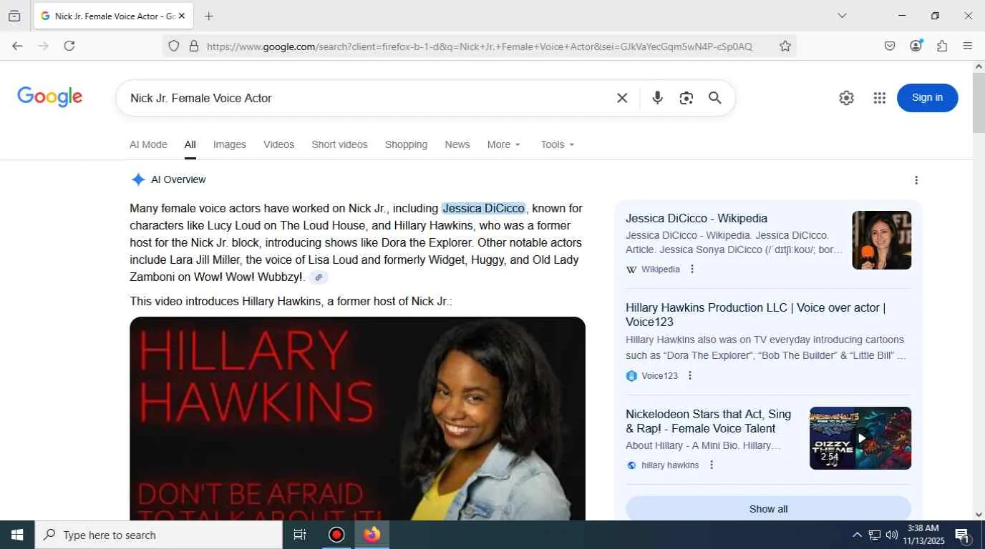Click the scrollbar up arrow

[x=979, y=67]
